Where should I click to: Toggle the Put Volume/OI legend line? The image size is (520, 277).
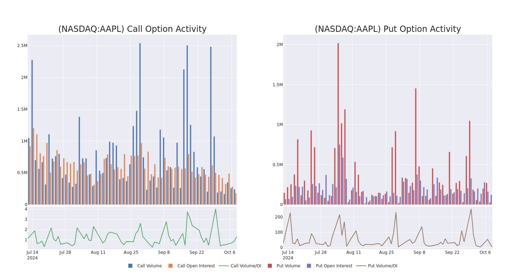point(361,266)
